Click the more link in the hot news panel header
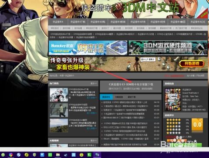The width and height of the screenshot is (209, 158). tap(94, 84)
